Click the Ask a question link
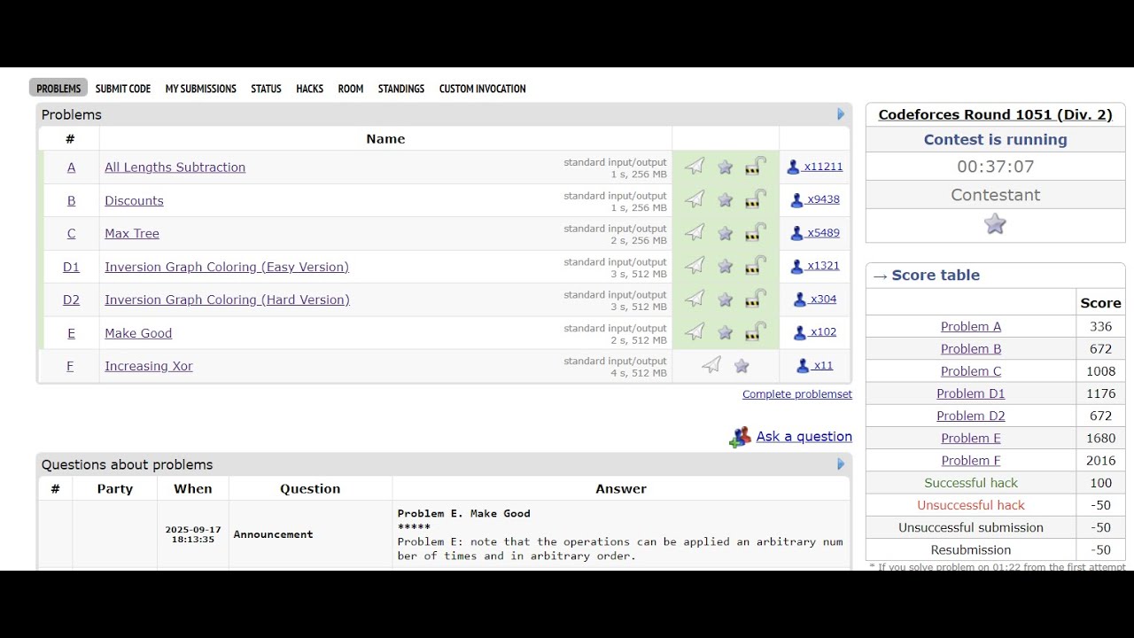The height and width of the screenshot is (638, 1134). click(804, 436)
